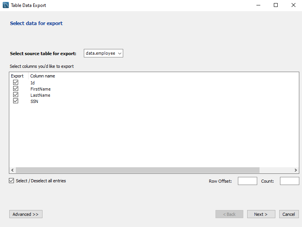
Task: Click the Row Offset input field
Action: [247, 181]
